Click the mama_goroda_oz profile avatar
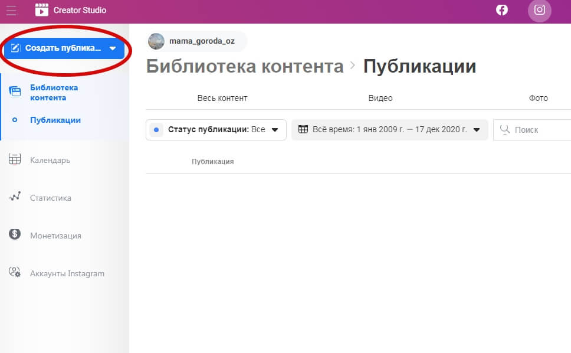 pyautogui.click(x=156, y=41)
